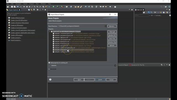Click the Run green play icon in toolbar

(x=53, y=7)
